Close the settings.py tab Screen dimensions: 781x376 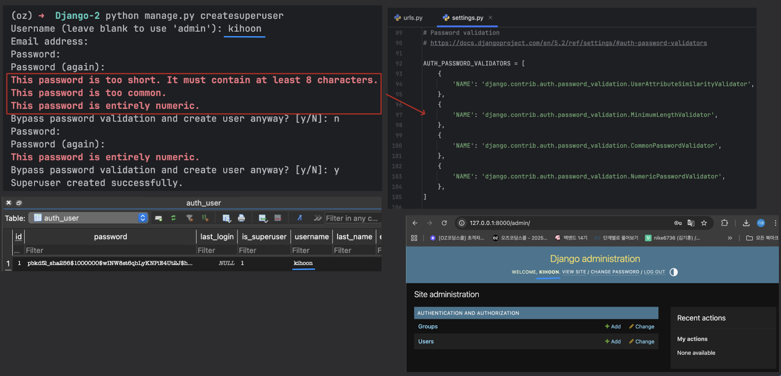[x=491, y=18]
